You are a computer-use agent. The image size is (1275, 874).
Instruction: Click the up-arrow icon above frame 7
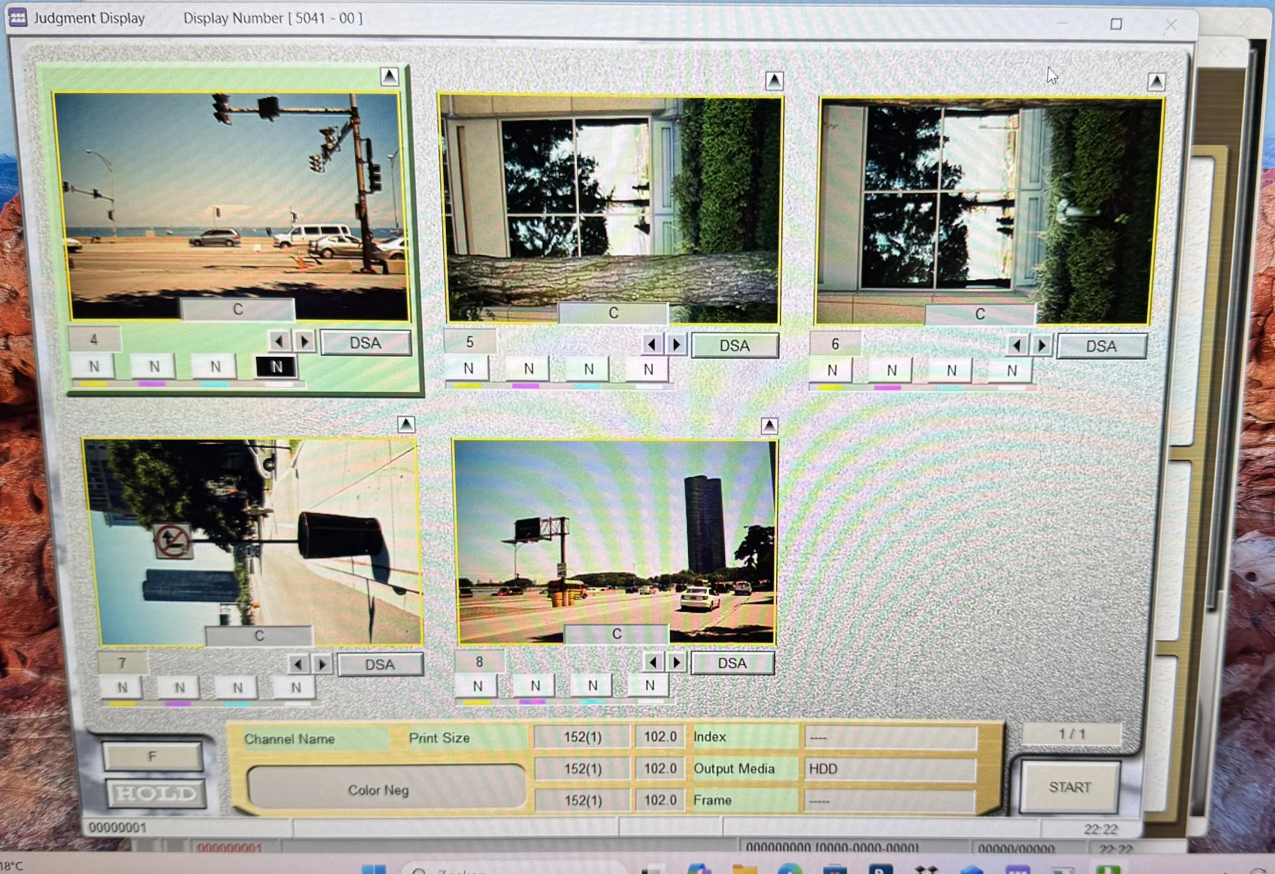tap(406, 424)
